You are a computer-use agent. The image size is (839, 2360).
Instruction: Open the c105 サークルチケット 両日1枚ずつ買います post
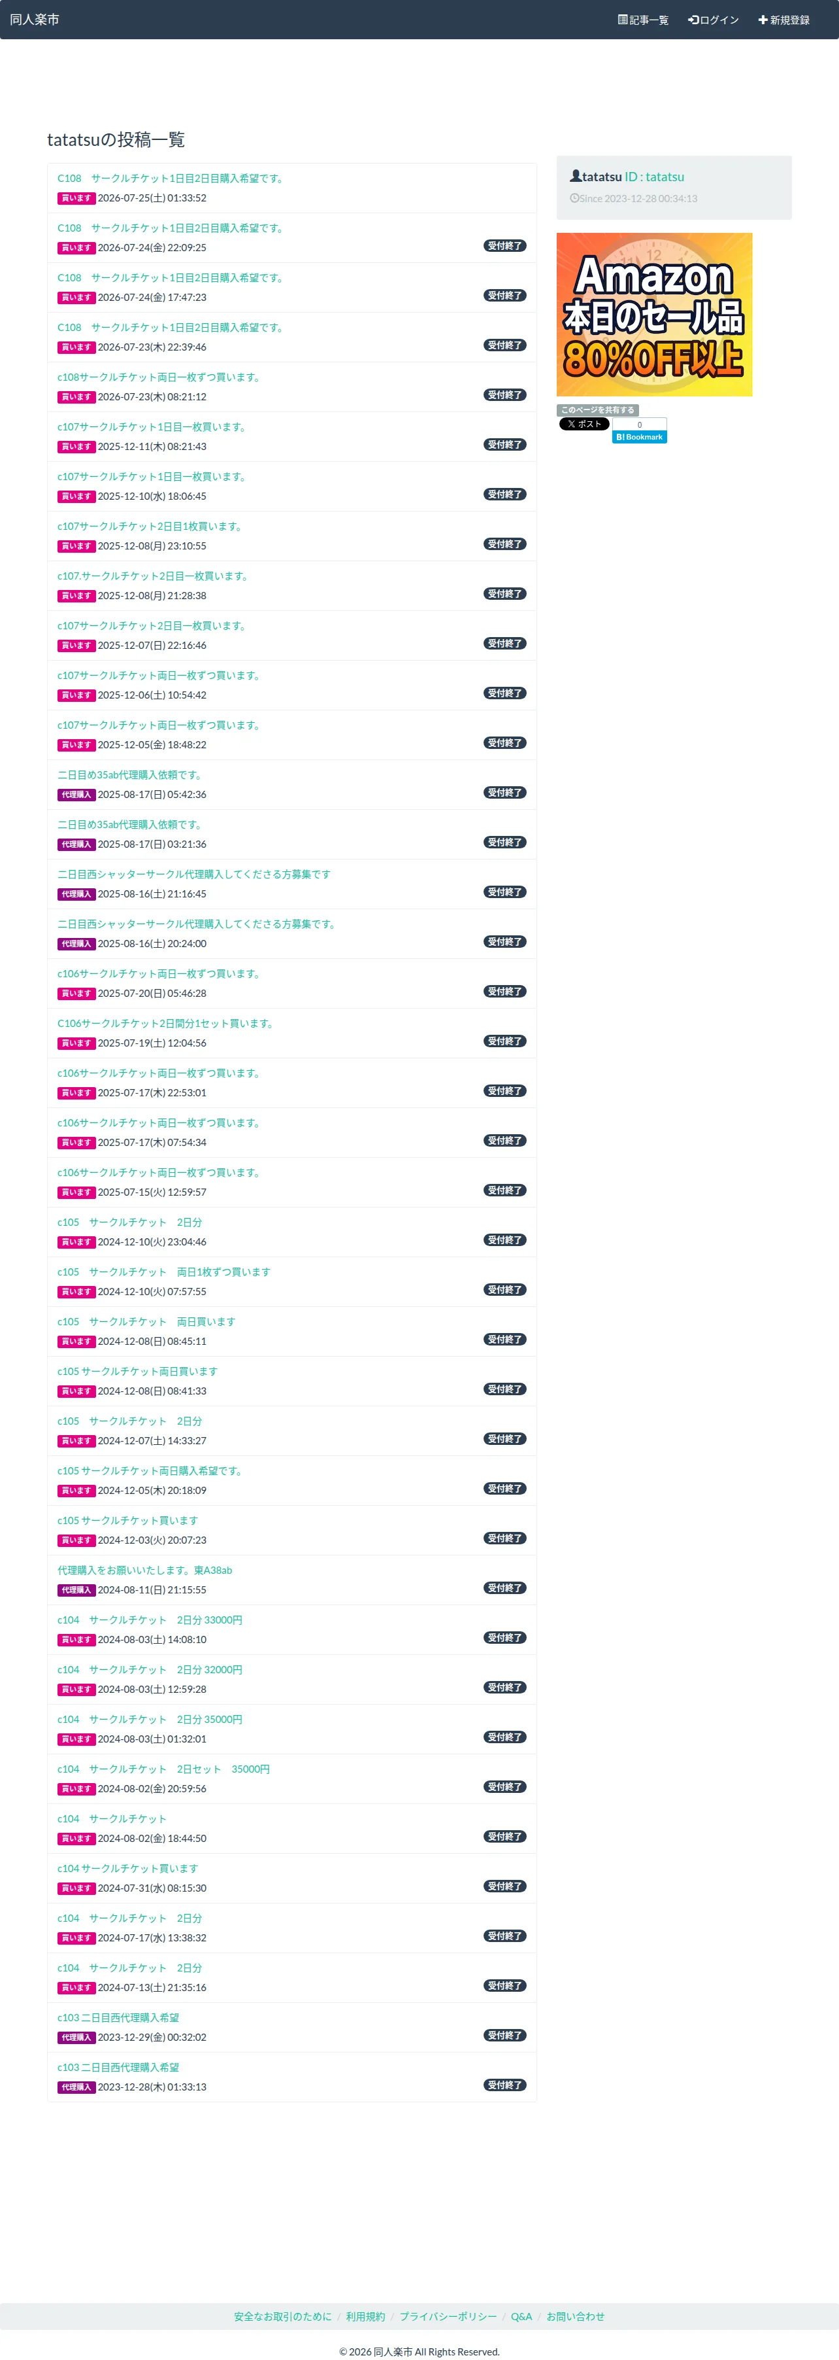[164, 1272]
